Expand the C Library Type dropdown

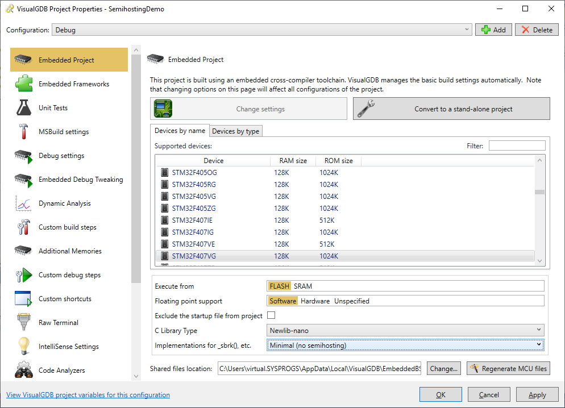tap(405, 330)
